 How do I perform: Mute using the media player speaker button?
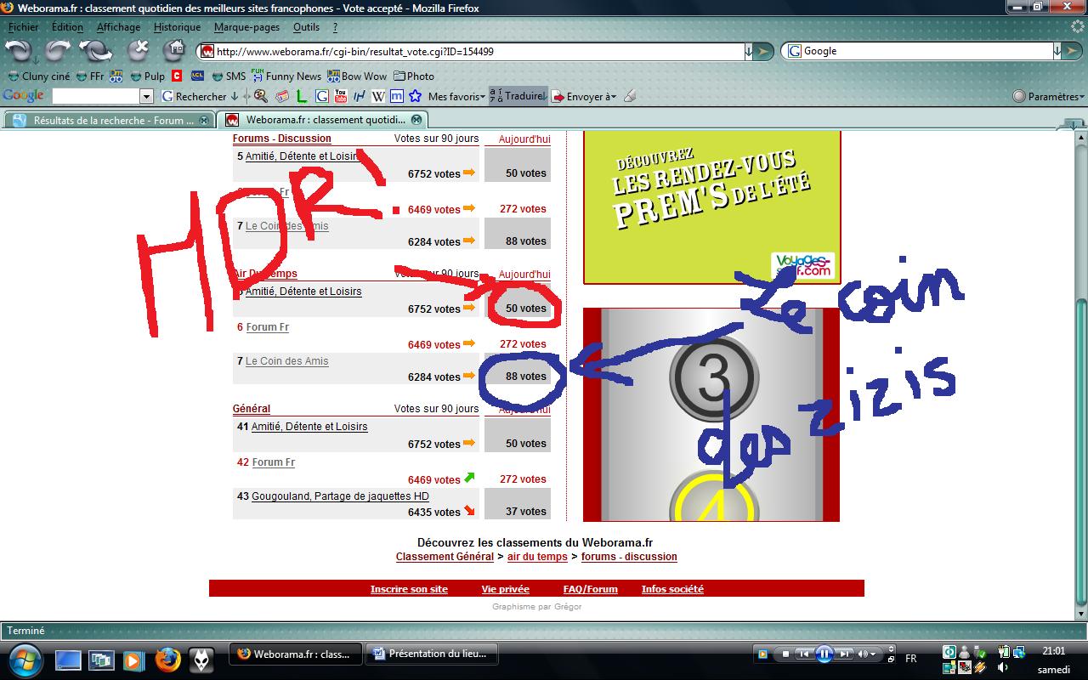coord(864,654)
